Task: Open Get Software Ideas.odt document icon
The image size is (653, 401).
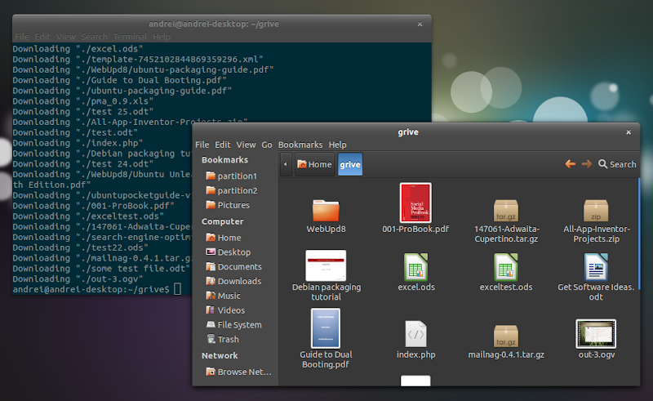Action: [596, 267]
